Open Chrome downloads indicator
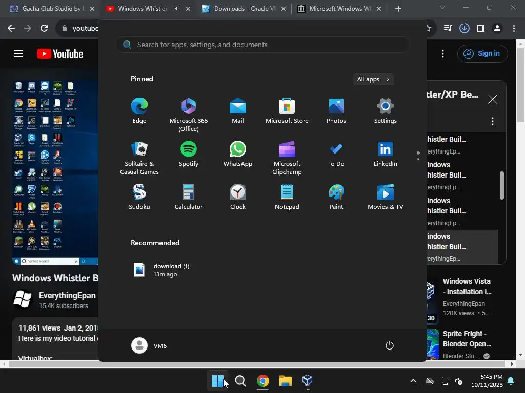The image size is (525, 393). (465, 29)
